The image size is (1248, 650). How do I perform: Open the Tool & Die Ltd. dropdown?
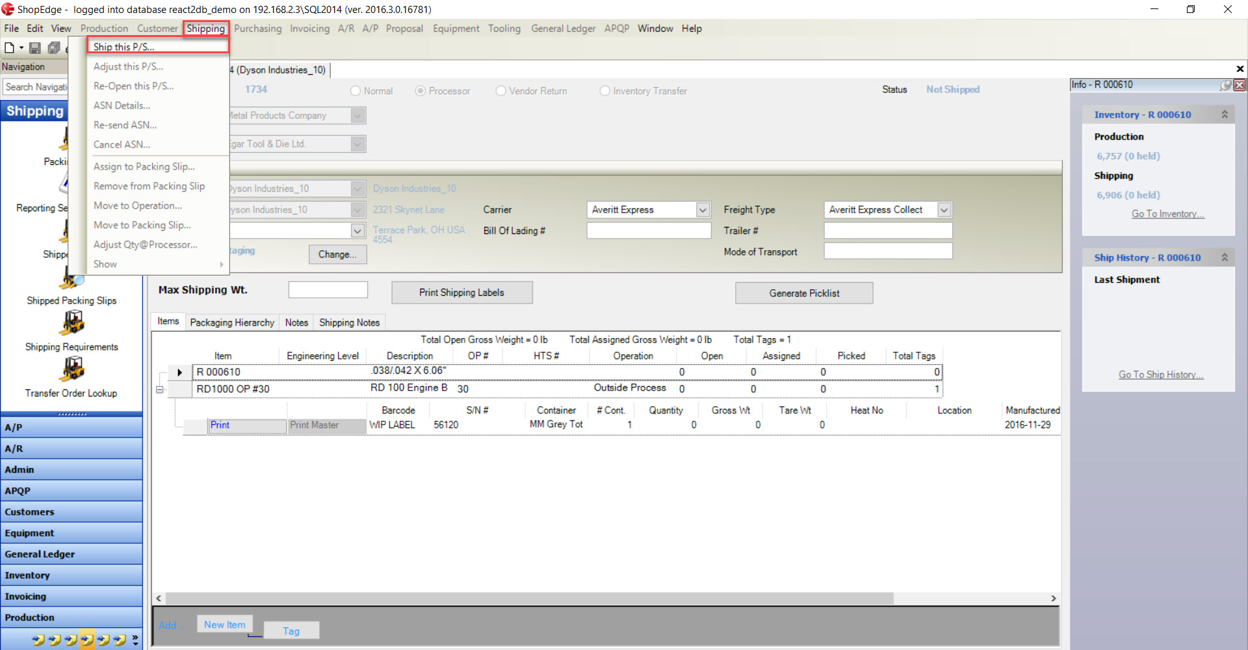coord(357,144)
